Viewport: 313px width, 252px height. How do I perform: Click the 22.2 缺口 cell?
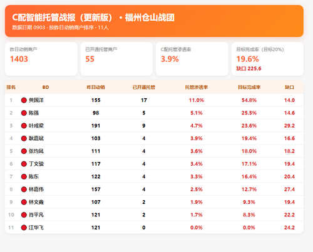pos(289,214)
